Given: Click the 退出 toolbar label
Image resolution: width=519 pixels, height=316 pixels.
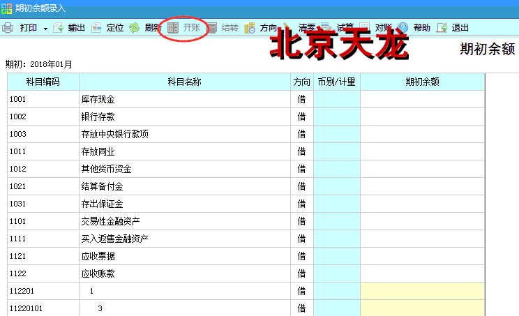Looking at the screenshot, I should pos(460,28).
